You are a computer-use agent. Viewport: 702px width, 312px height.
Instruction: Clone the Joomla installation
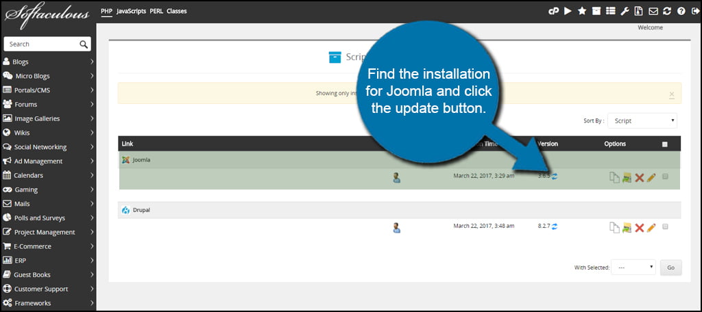[614, 177]
